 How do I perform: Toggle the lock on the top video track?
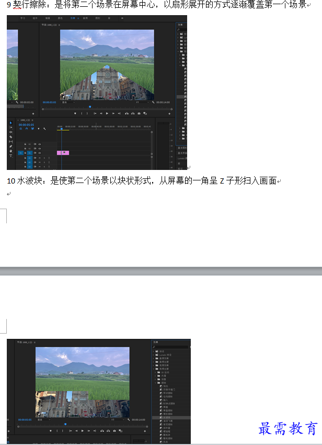[x=25, y=144]
